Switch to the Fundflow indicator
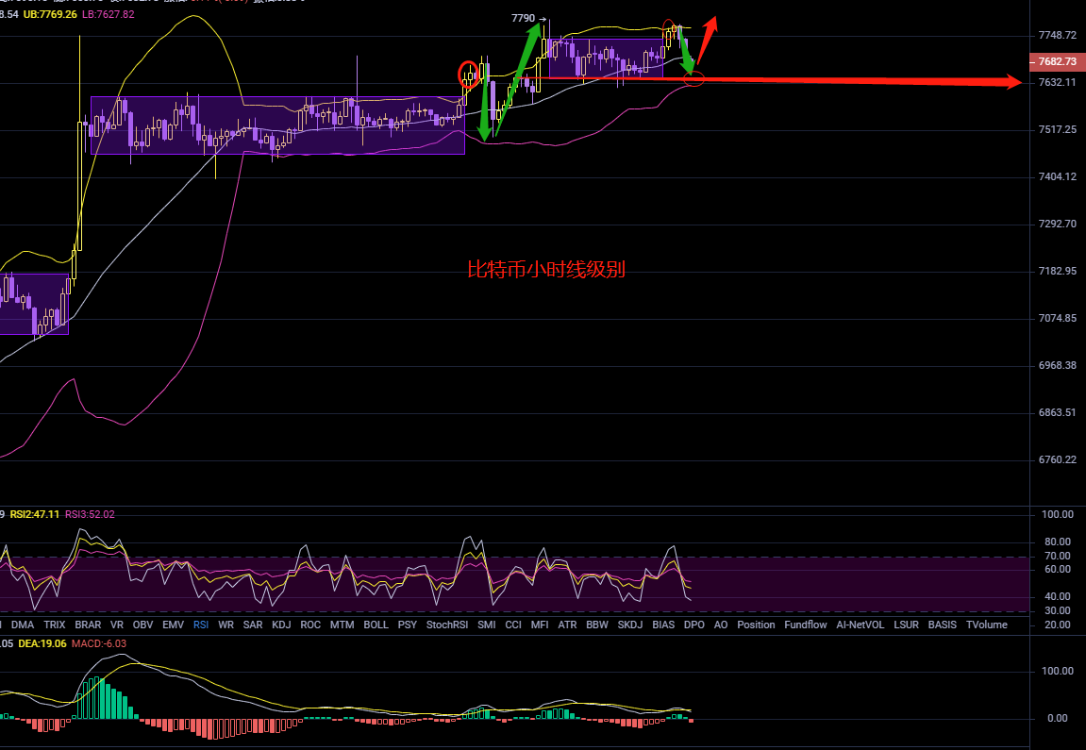Image resolution: width=1086 pixels, height=750 pixels. (x=805, y=625)
